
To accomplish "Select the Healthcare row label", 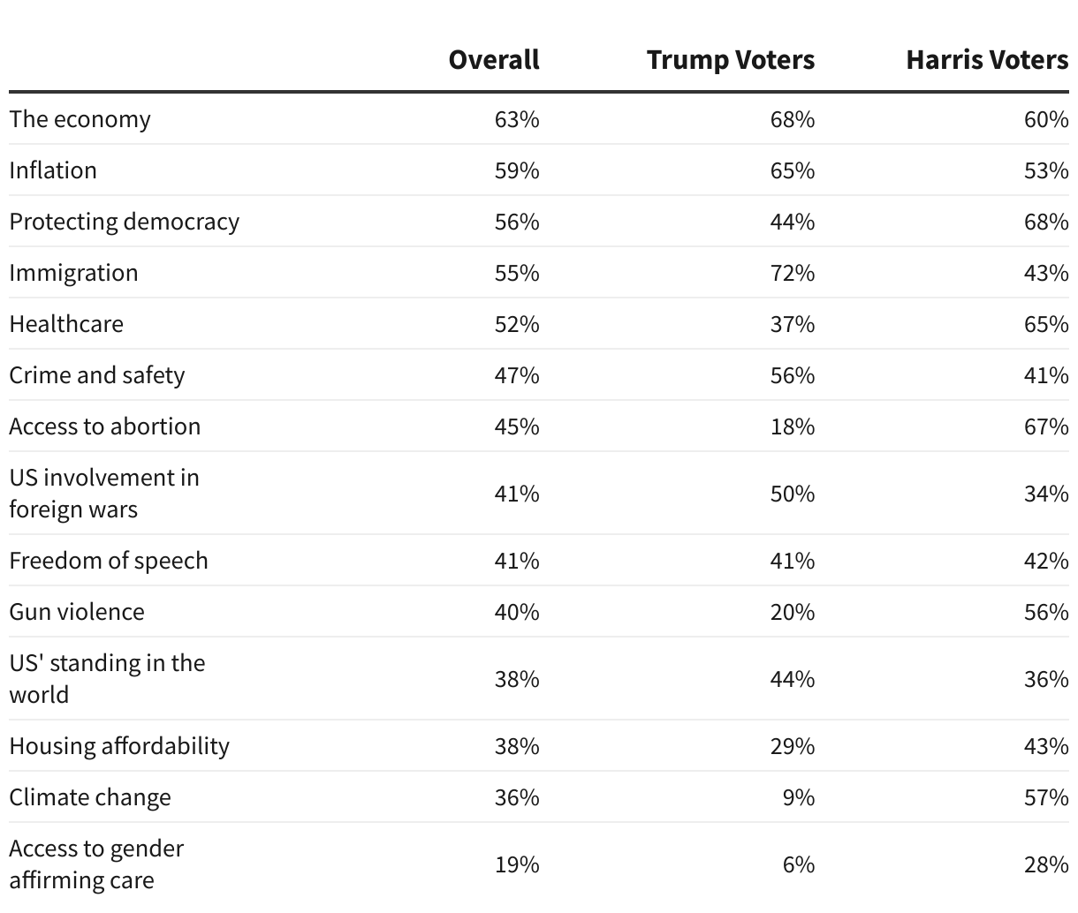I will point(66,324).
